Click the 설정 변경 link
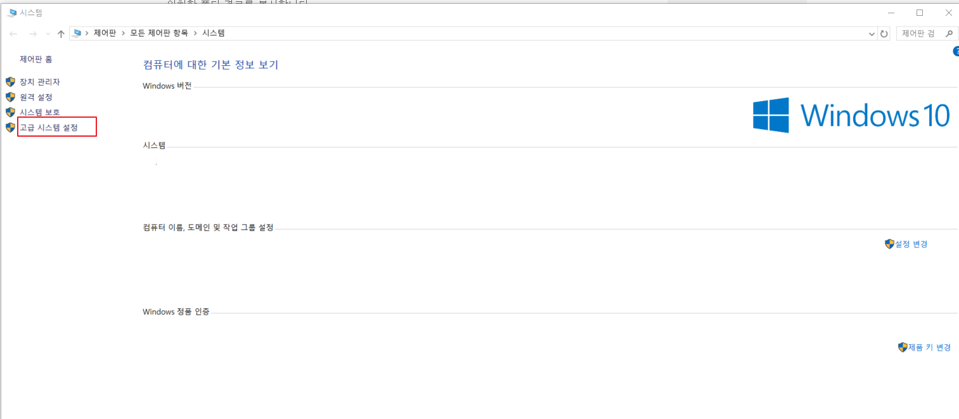Screen dimensions: 959x419 pos(911,244)
